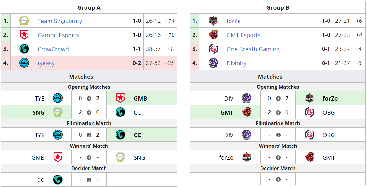Show details of TYE vs CC elimination match
The height and width of the screenshot is (188, 367).
pyautogui.click(x=89, y=135)
